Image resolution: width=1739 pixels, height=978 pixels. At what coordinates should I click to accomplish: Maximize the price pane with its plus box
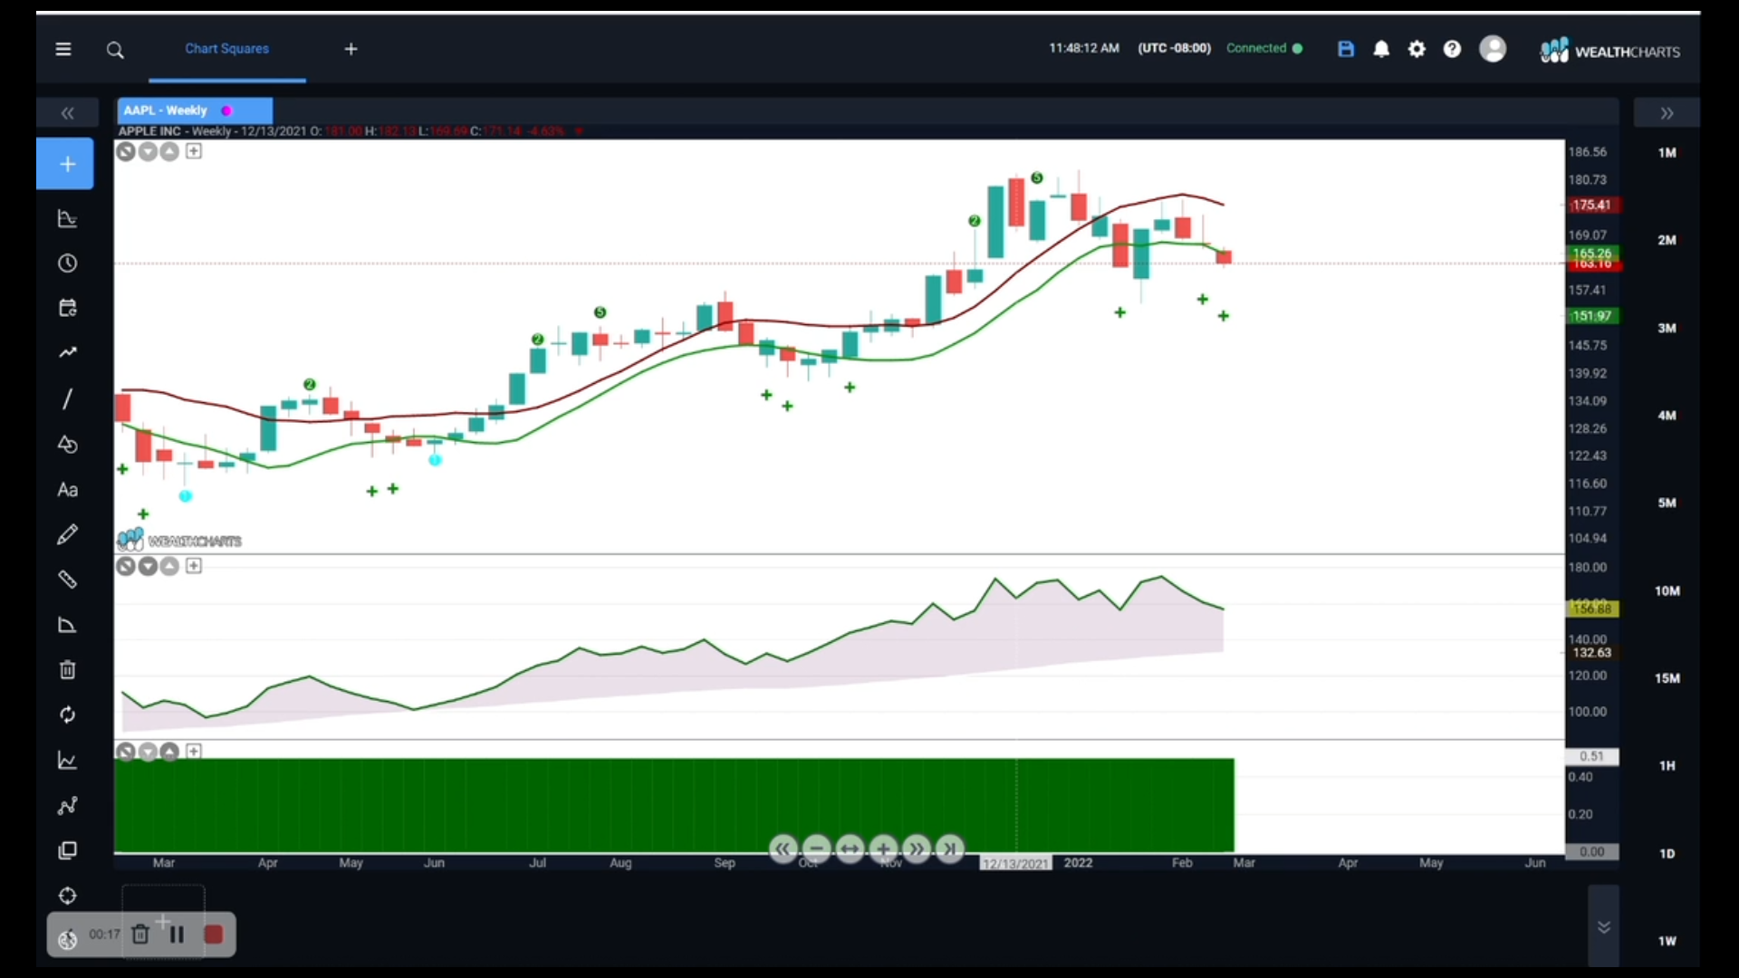coord(194,151)
